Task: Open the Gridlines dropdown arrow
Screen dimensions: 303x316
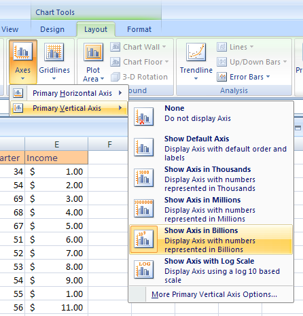Action: [x=54, y=79]
